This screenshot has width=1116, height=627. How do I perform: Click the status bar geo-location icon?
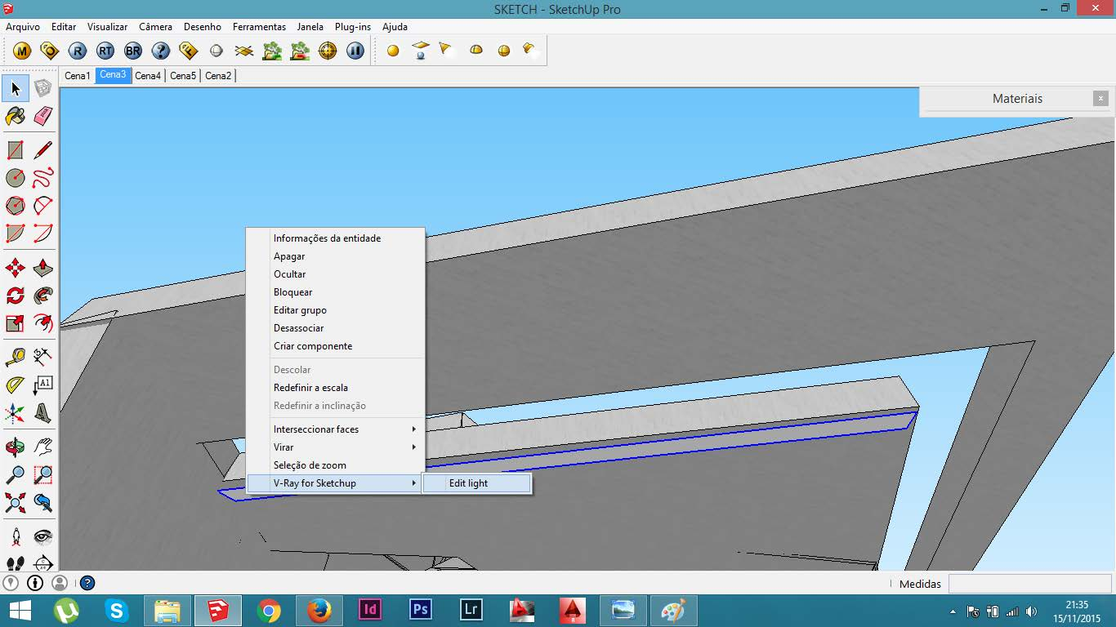point(11,583)
